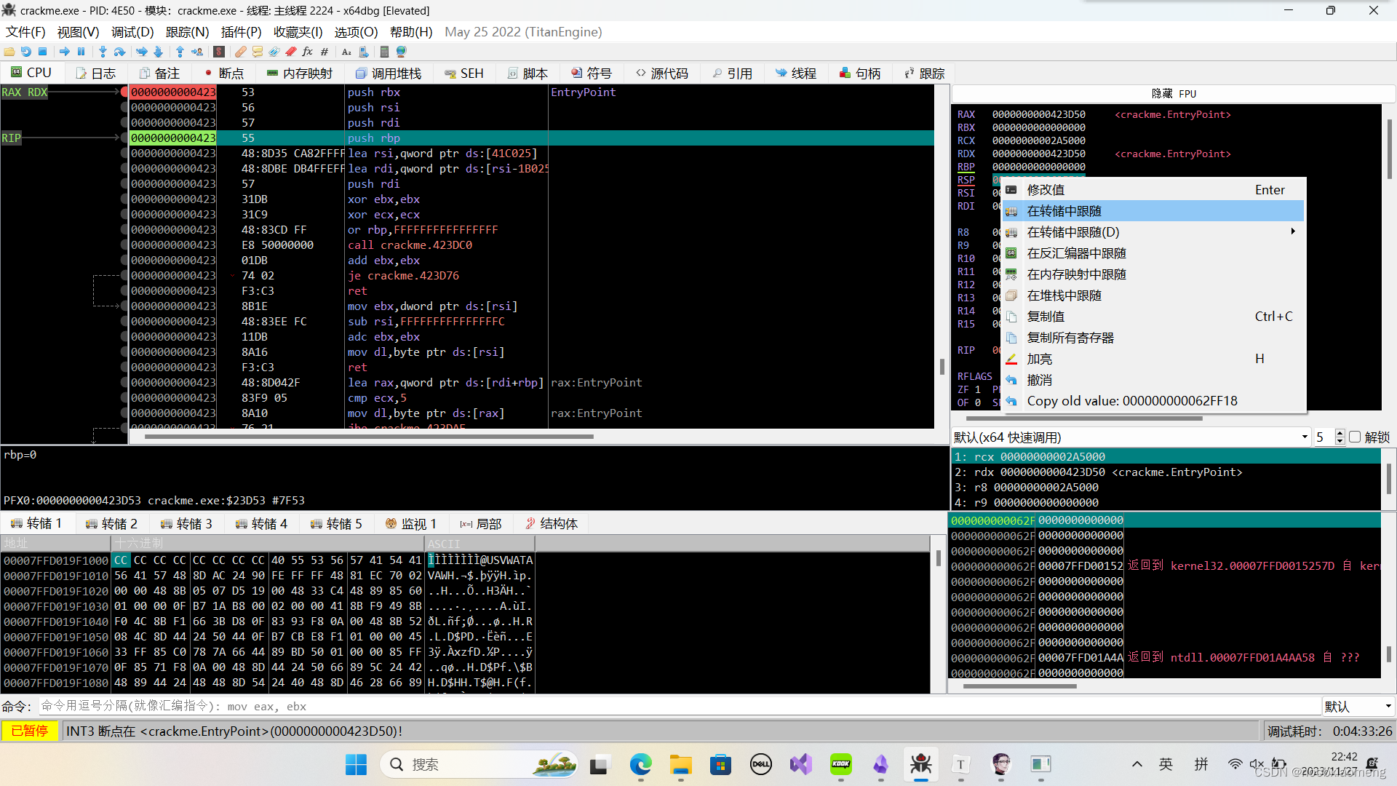Click the Pause execution icon
Image resolution: width=1397 pixels, height=786 pixels.
81,52
